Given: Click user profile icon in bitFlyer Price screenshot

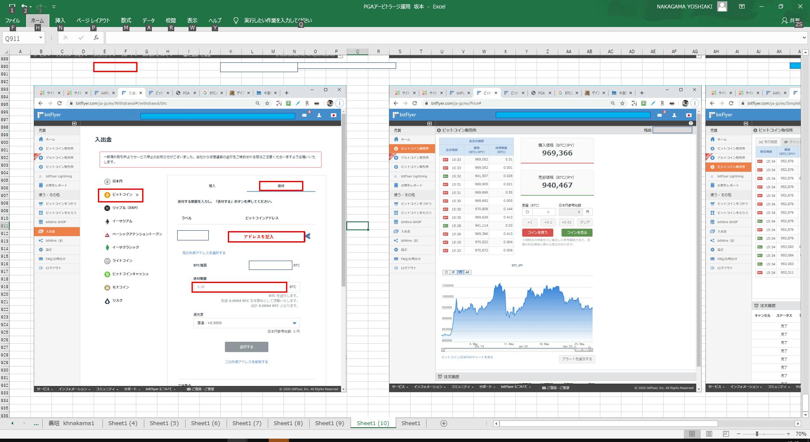Looking at the screenshot, I should (x=674, y=115).
